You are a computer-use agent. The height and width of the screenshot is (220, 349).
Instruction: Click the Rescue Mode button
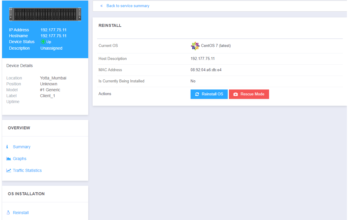249,94
